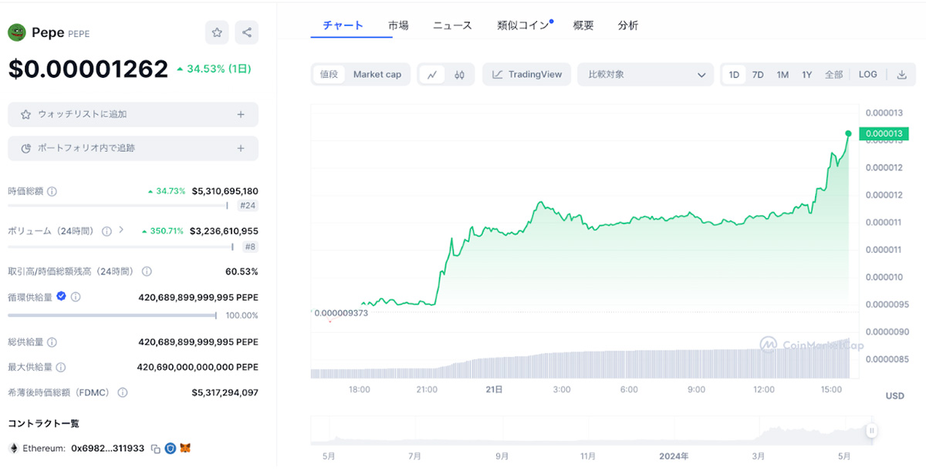Switch to line chart view icon
This screenshot has height=474, width=926.
tap(432, 75)
